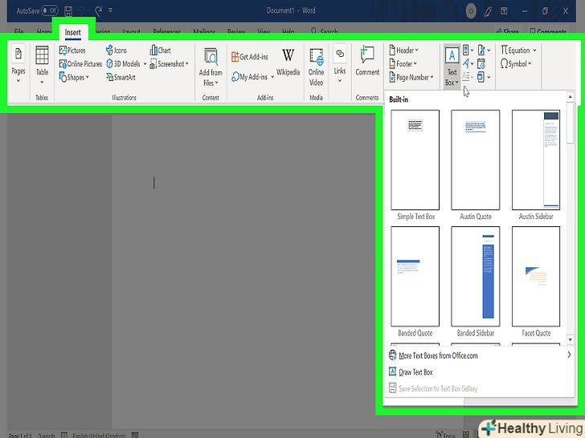Click the Date & Time icon

481,63
